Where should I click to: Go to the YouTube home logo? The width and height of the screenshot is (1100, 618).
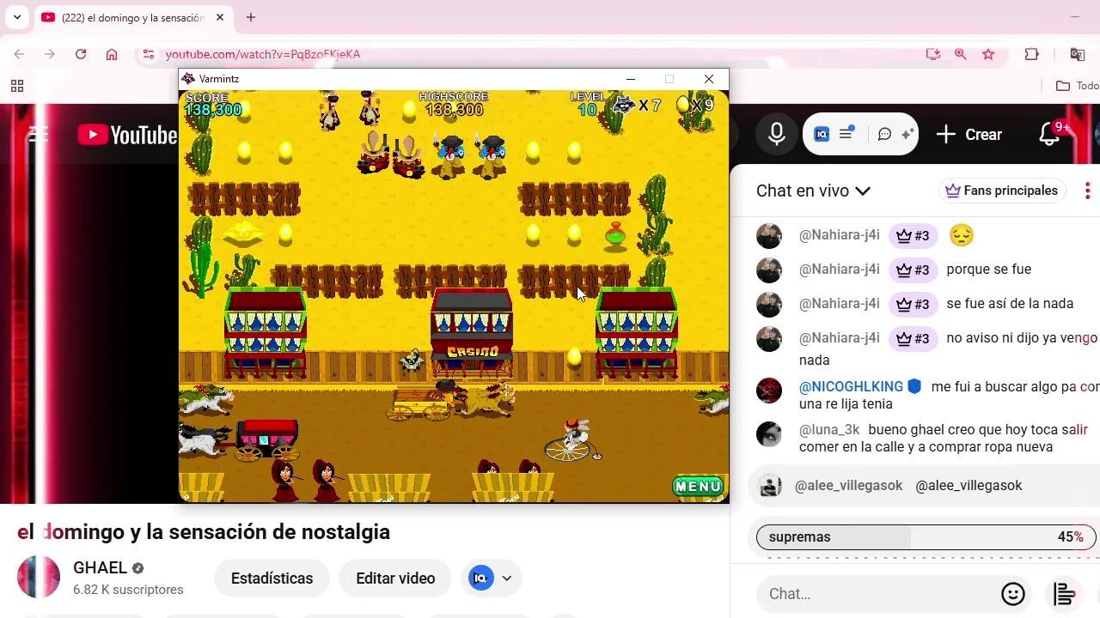tap(127, 135)
